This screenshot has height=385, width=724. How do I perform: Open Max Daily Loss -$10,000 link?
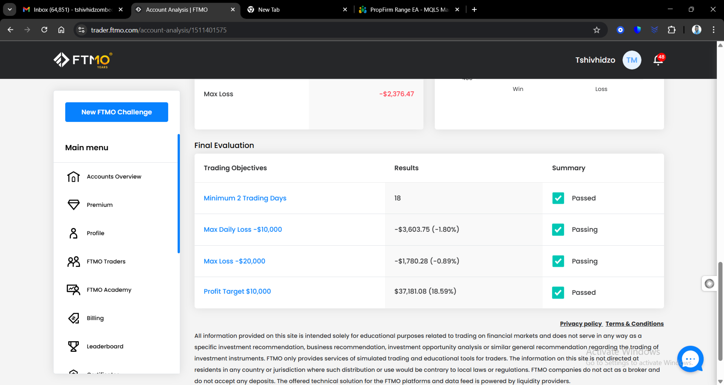tap(243, 229)
